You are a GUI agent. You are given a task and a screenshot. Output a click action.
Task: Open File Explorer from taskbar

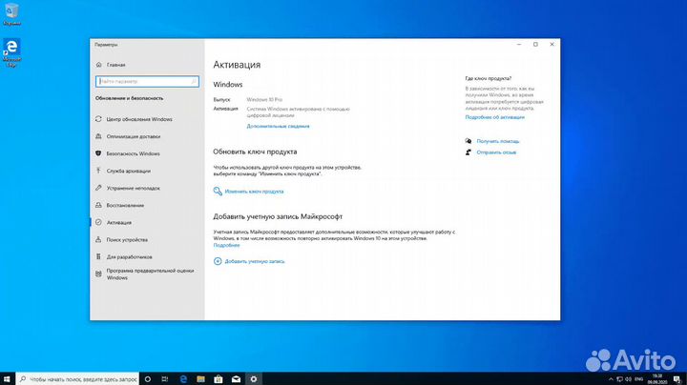tap(200, 379)
